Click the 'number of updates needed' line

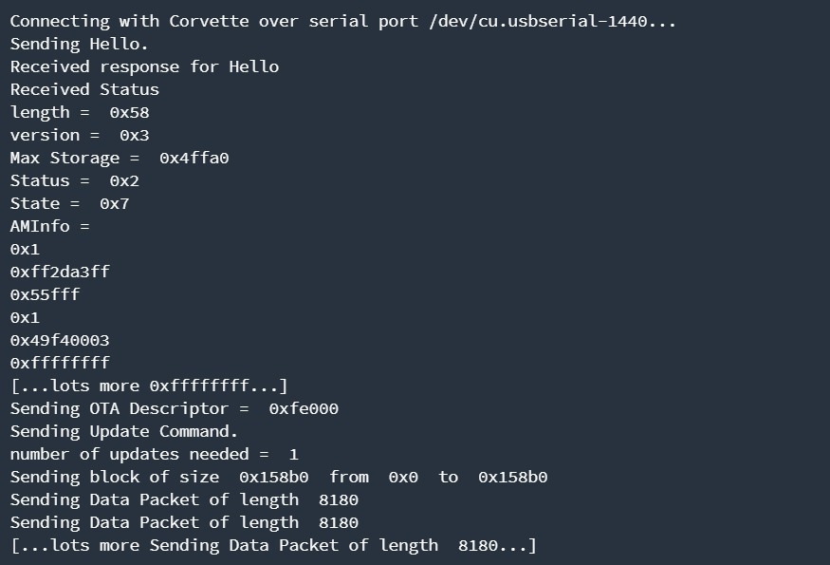click(155, 455)
